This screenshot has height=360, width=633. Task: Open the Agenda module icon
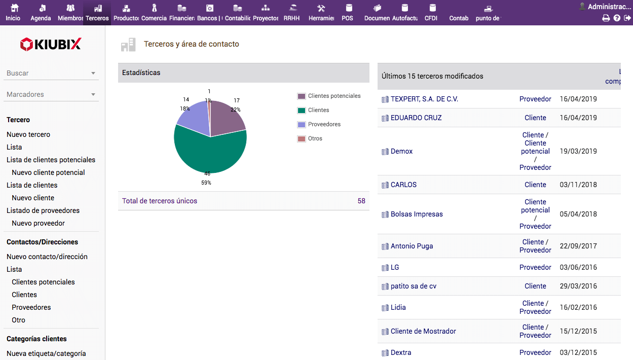click(x=41, y=9)
